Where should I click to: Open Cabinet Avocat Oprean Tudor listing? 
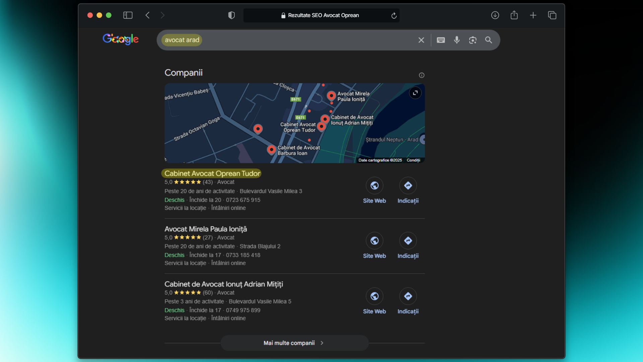point(212,173)
